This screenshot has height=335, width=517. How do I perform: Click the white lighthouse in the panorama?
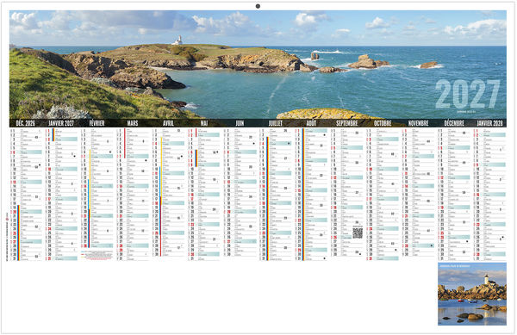[178, 40]
